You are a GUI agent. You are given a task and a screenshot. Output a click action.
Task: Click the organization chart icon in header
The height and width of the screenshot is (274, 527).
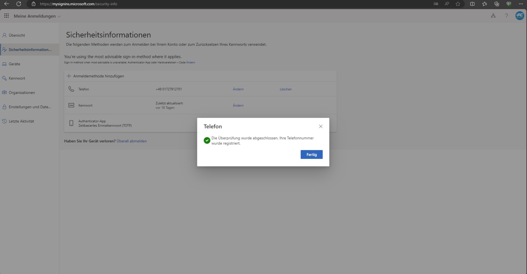point(493,16)
